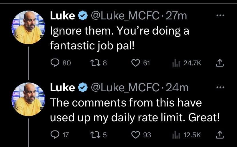This screenshot has height=147, width=237.
Task: Click the display name Luke on first tweet
Action: [x=62, y=16]
